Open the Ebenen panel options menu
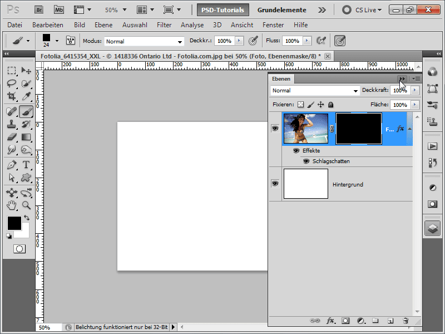 [x=416, y=78]
